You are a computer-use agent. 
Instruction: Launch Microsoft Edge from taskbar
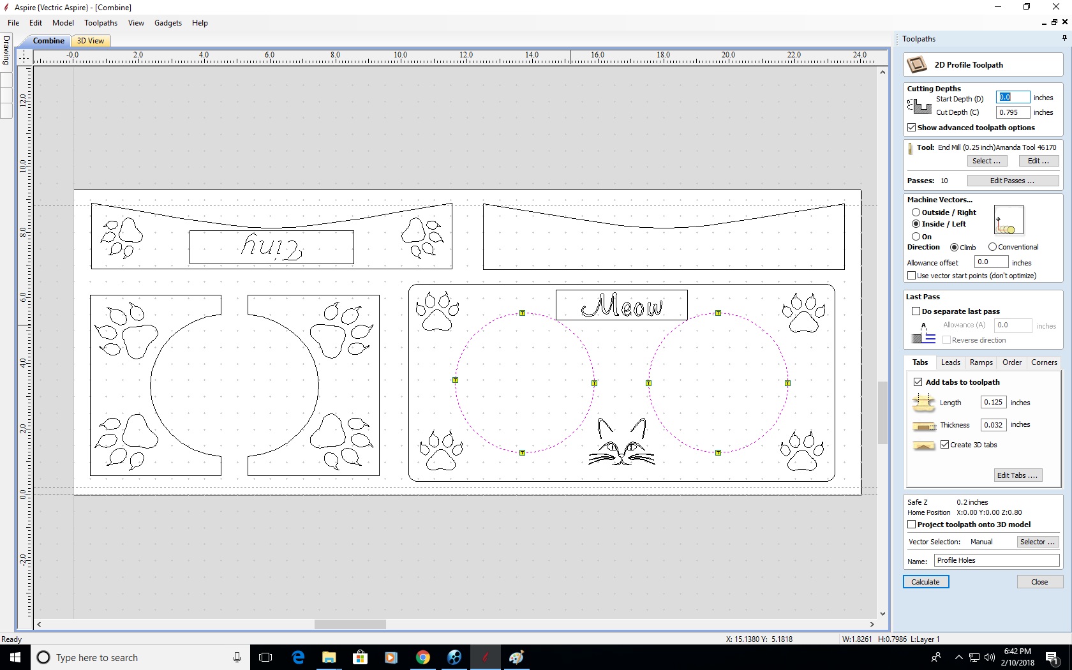298,657
